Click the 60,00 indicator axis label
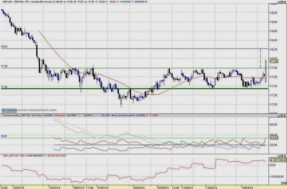 (x=273, y=125)
